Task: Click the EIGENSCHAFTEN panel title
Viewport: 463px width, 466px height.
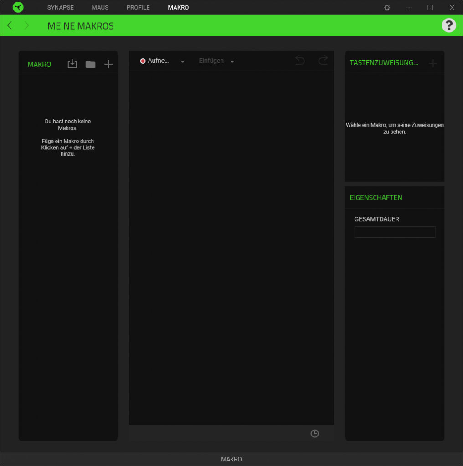Action: click(x=376, y=198)
